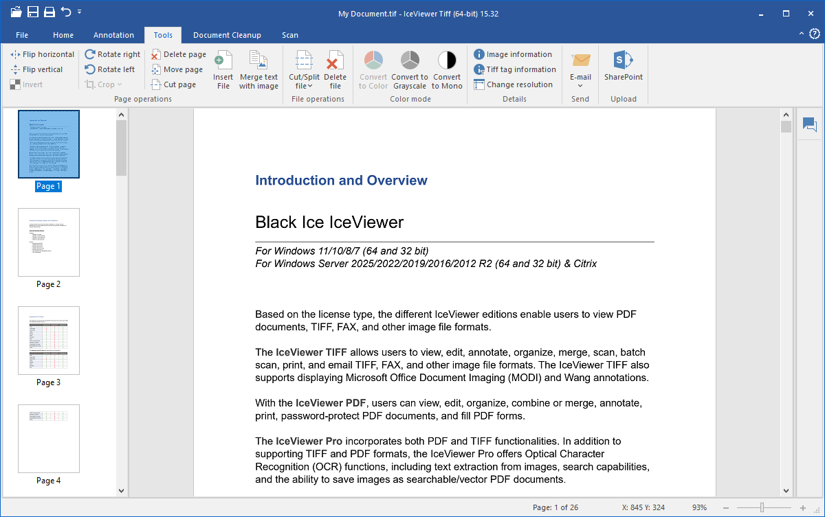Click 'Introduction and Overview' heading

tap(341, 181)
